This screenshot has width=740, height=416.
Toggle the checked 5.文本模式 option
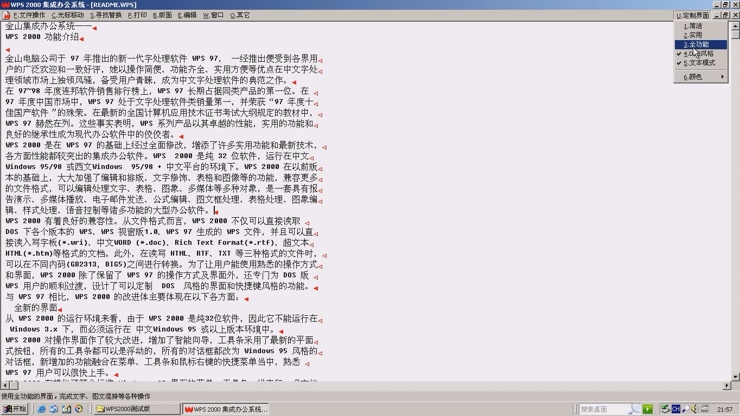(700, 63)
